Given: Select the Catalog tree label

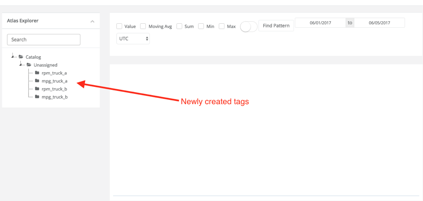Looking at the screenshot, I should [33, 57].
